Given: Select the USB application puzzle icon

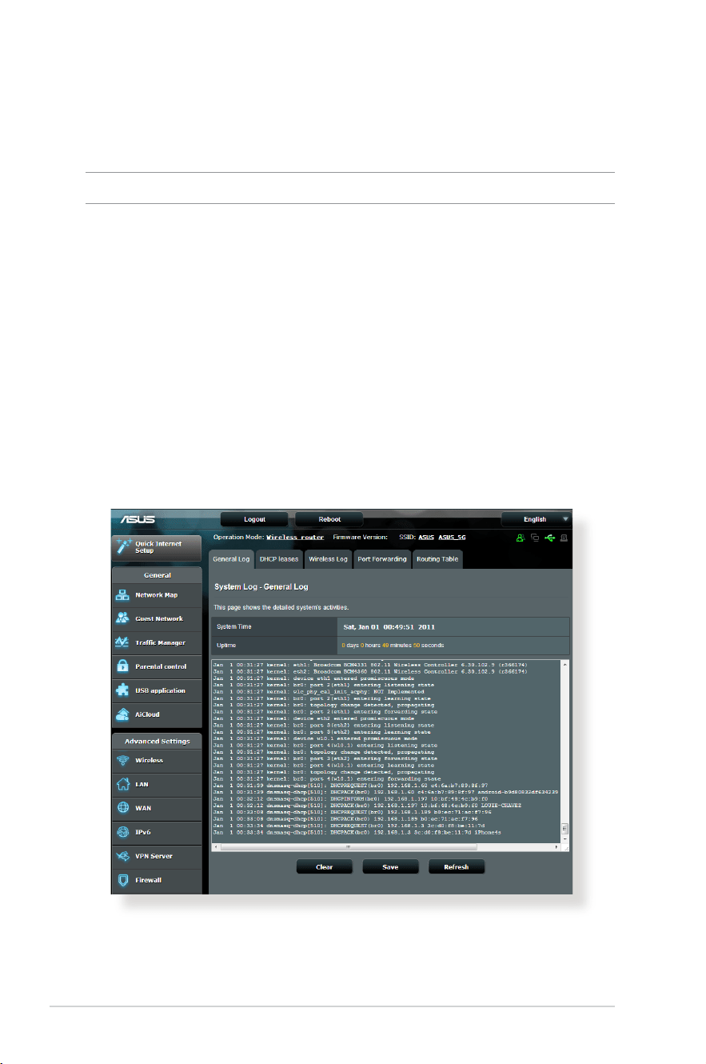Looking at the screenshot, I should click(123, 690).
